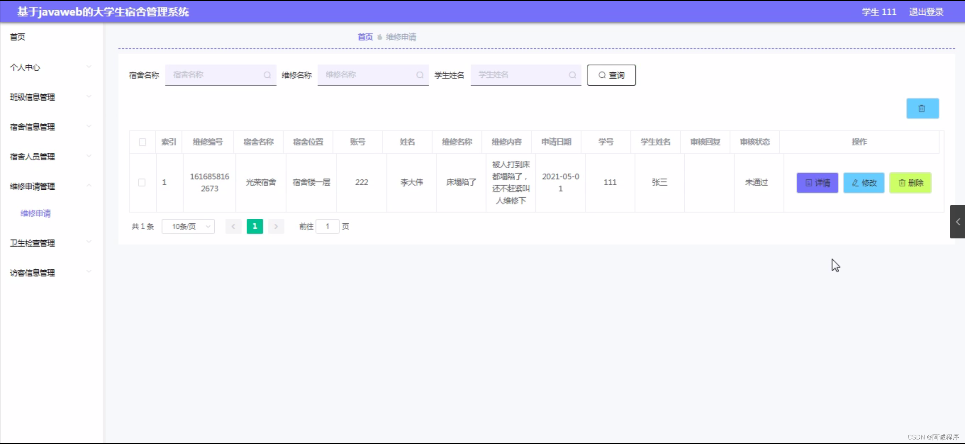Image resolution: width=965 pixels, height=444 pixels.
Task: Click the magnifier icon in 学生姓名 field
Action: click(x=572, y=75)
